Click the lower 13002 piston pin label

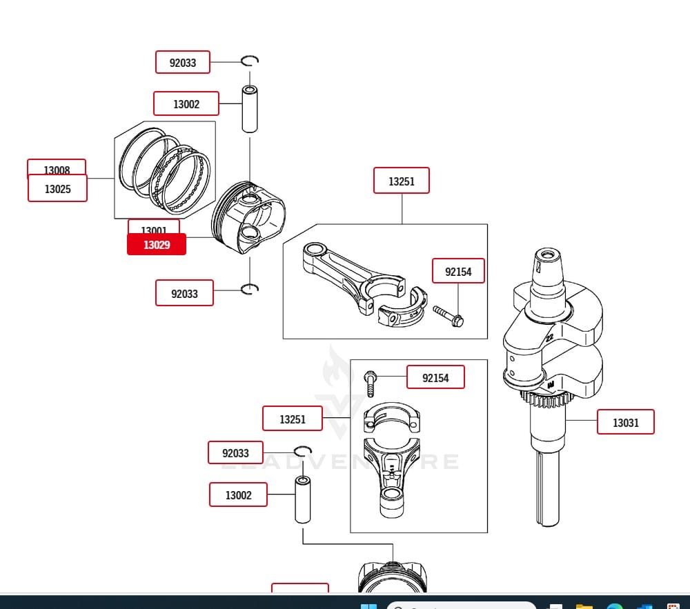tap(238, 495)
